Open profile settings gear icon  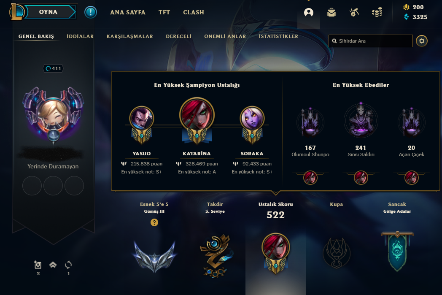(421, 41)
